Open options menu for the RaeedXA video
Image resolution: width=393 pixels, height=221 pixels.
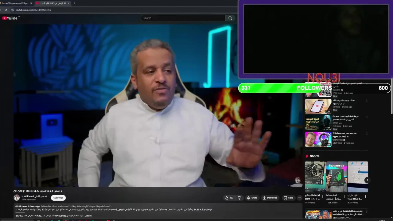pos(367,84)
